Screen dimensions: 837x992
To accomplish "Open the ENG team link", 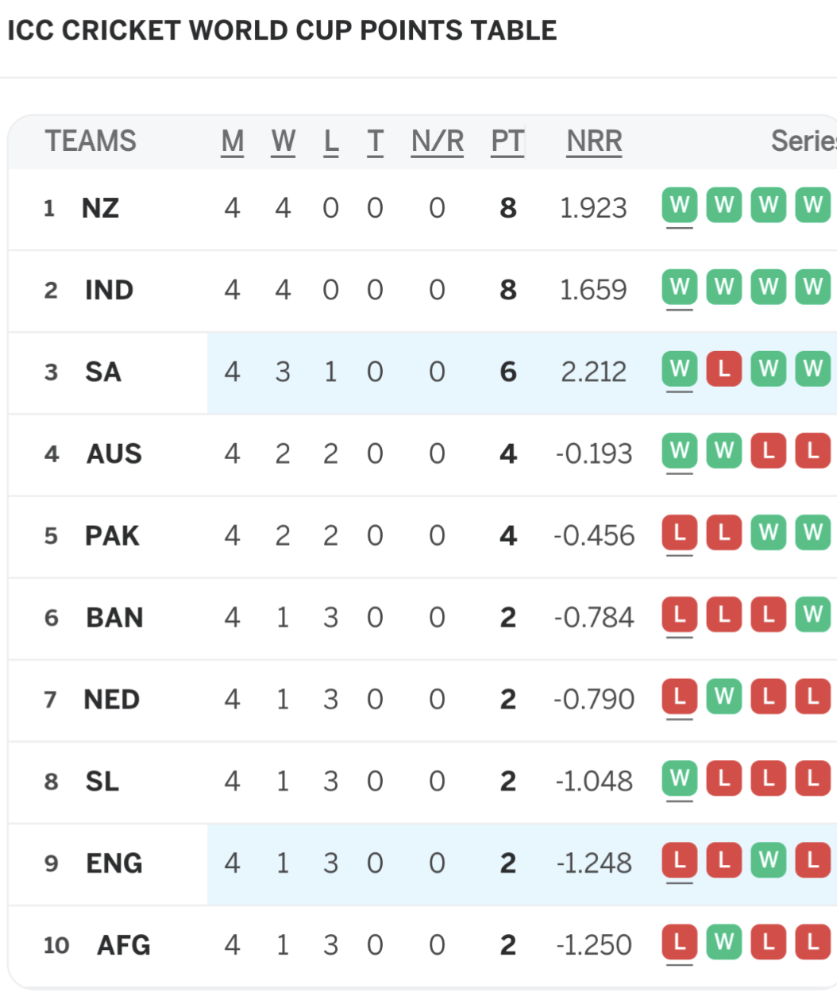I will 114,863.
